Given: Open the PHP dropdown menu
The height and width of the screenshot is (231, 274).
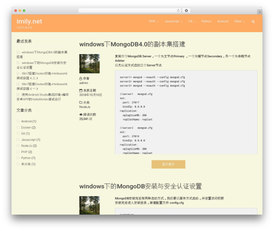Looking at the screenshot, I should 153,21.
